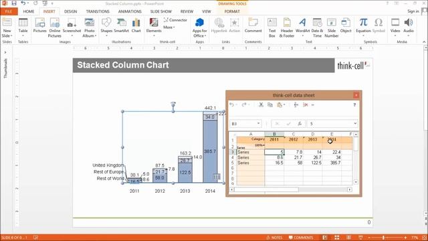Select 2012 category header cell
This screenshot has height=241, width=428.
[294, 139]
